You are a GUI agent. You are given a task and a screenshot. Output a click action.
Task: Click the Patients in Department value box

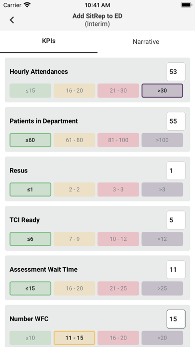(x=176, y=121)
